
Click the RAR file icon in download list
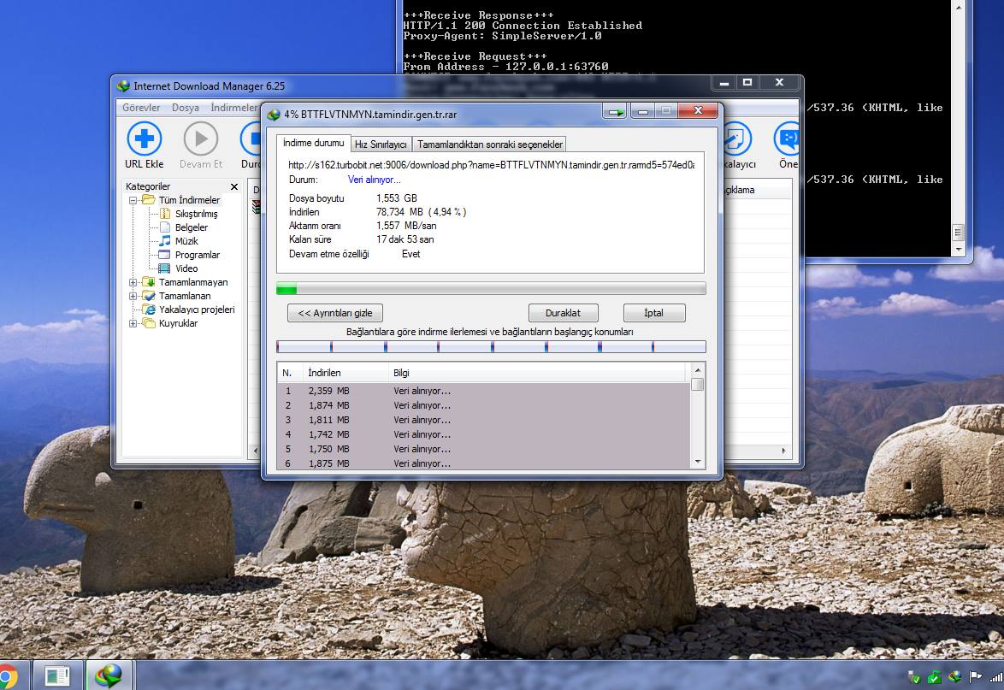coord(256,207)
